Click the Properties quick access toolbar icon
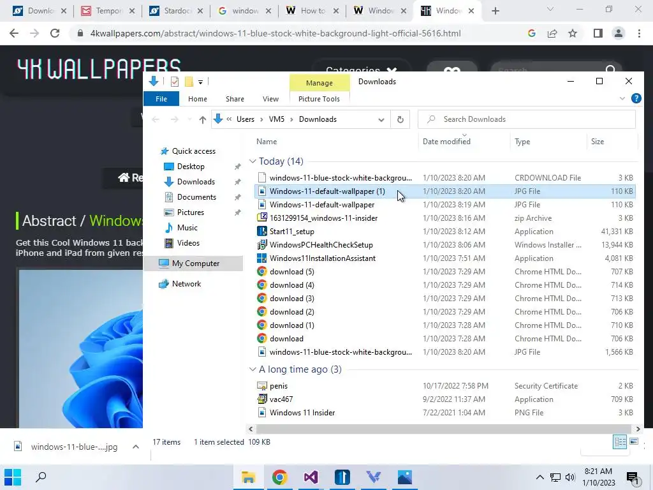The width and height of the screenshot is (653, 490). [175, 82]
